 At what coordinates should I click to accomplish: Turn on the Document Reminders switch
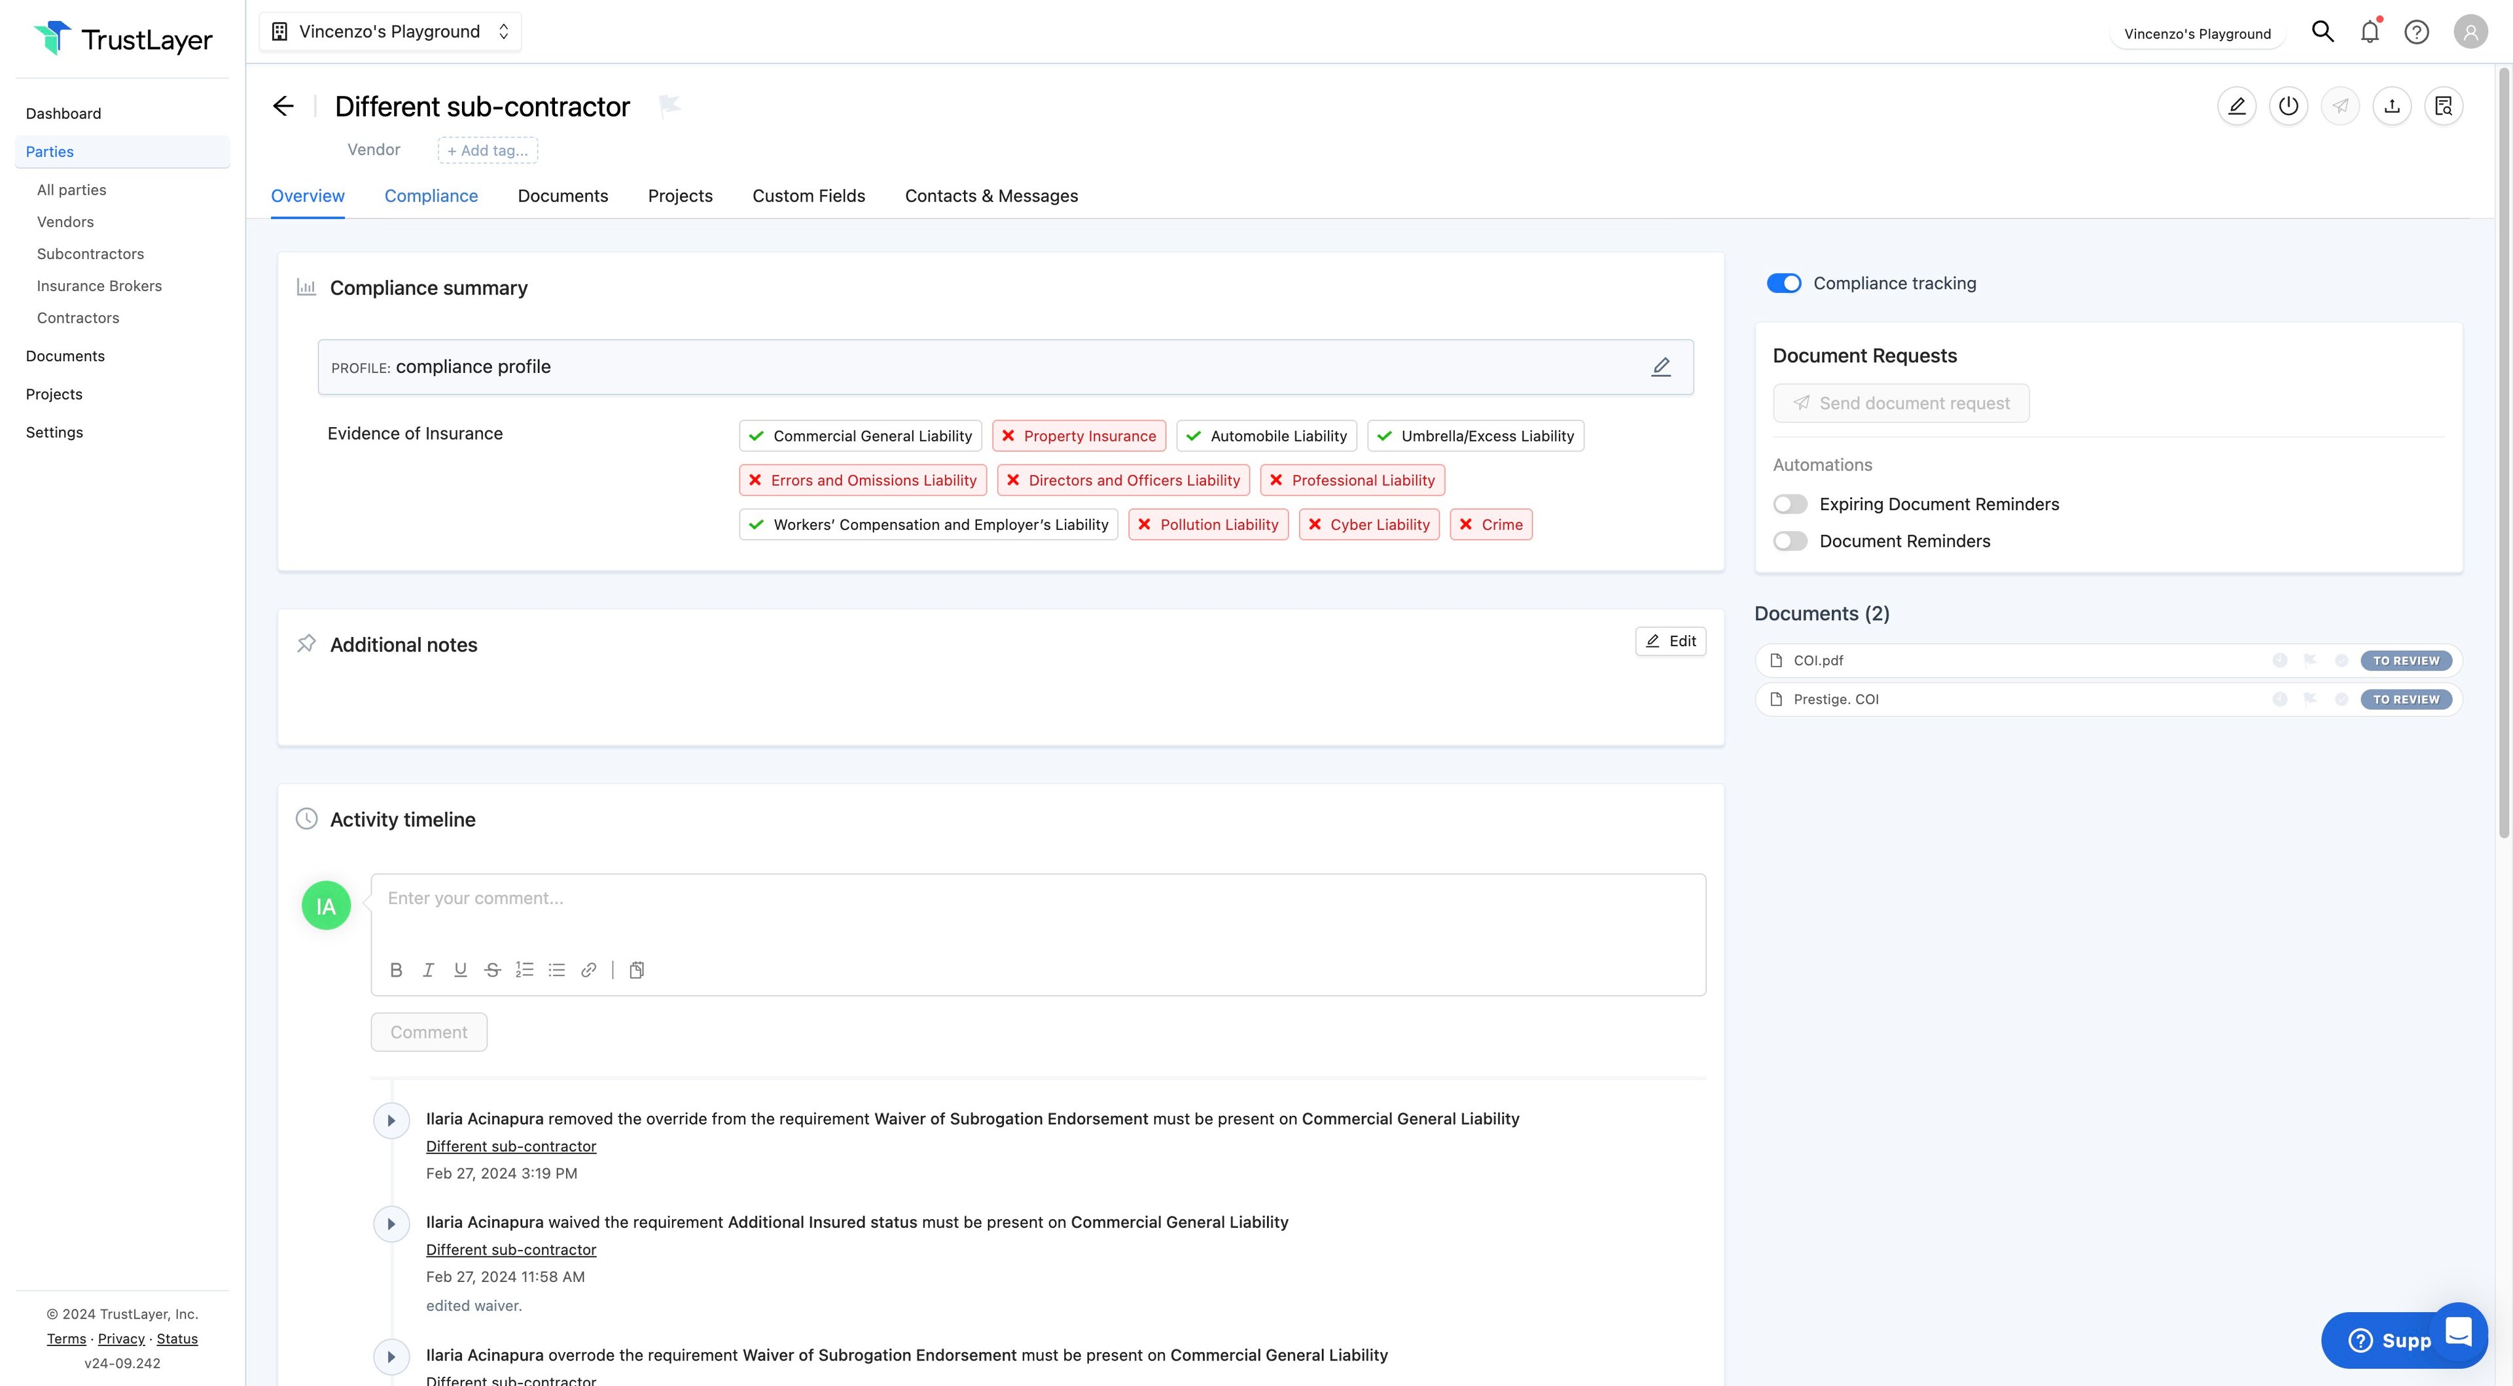click(1790, 542)
